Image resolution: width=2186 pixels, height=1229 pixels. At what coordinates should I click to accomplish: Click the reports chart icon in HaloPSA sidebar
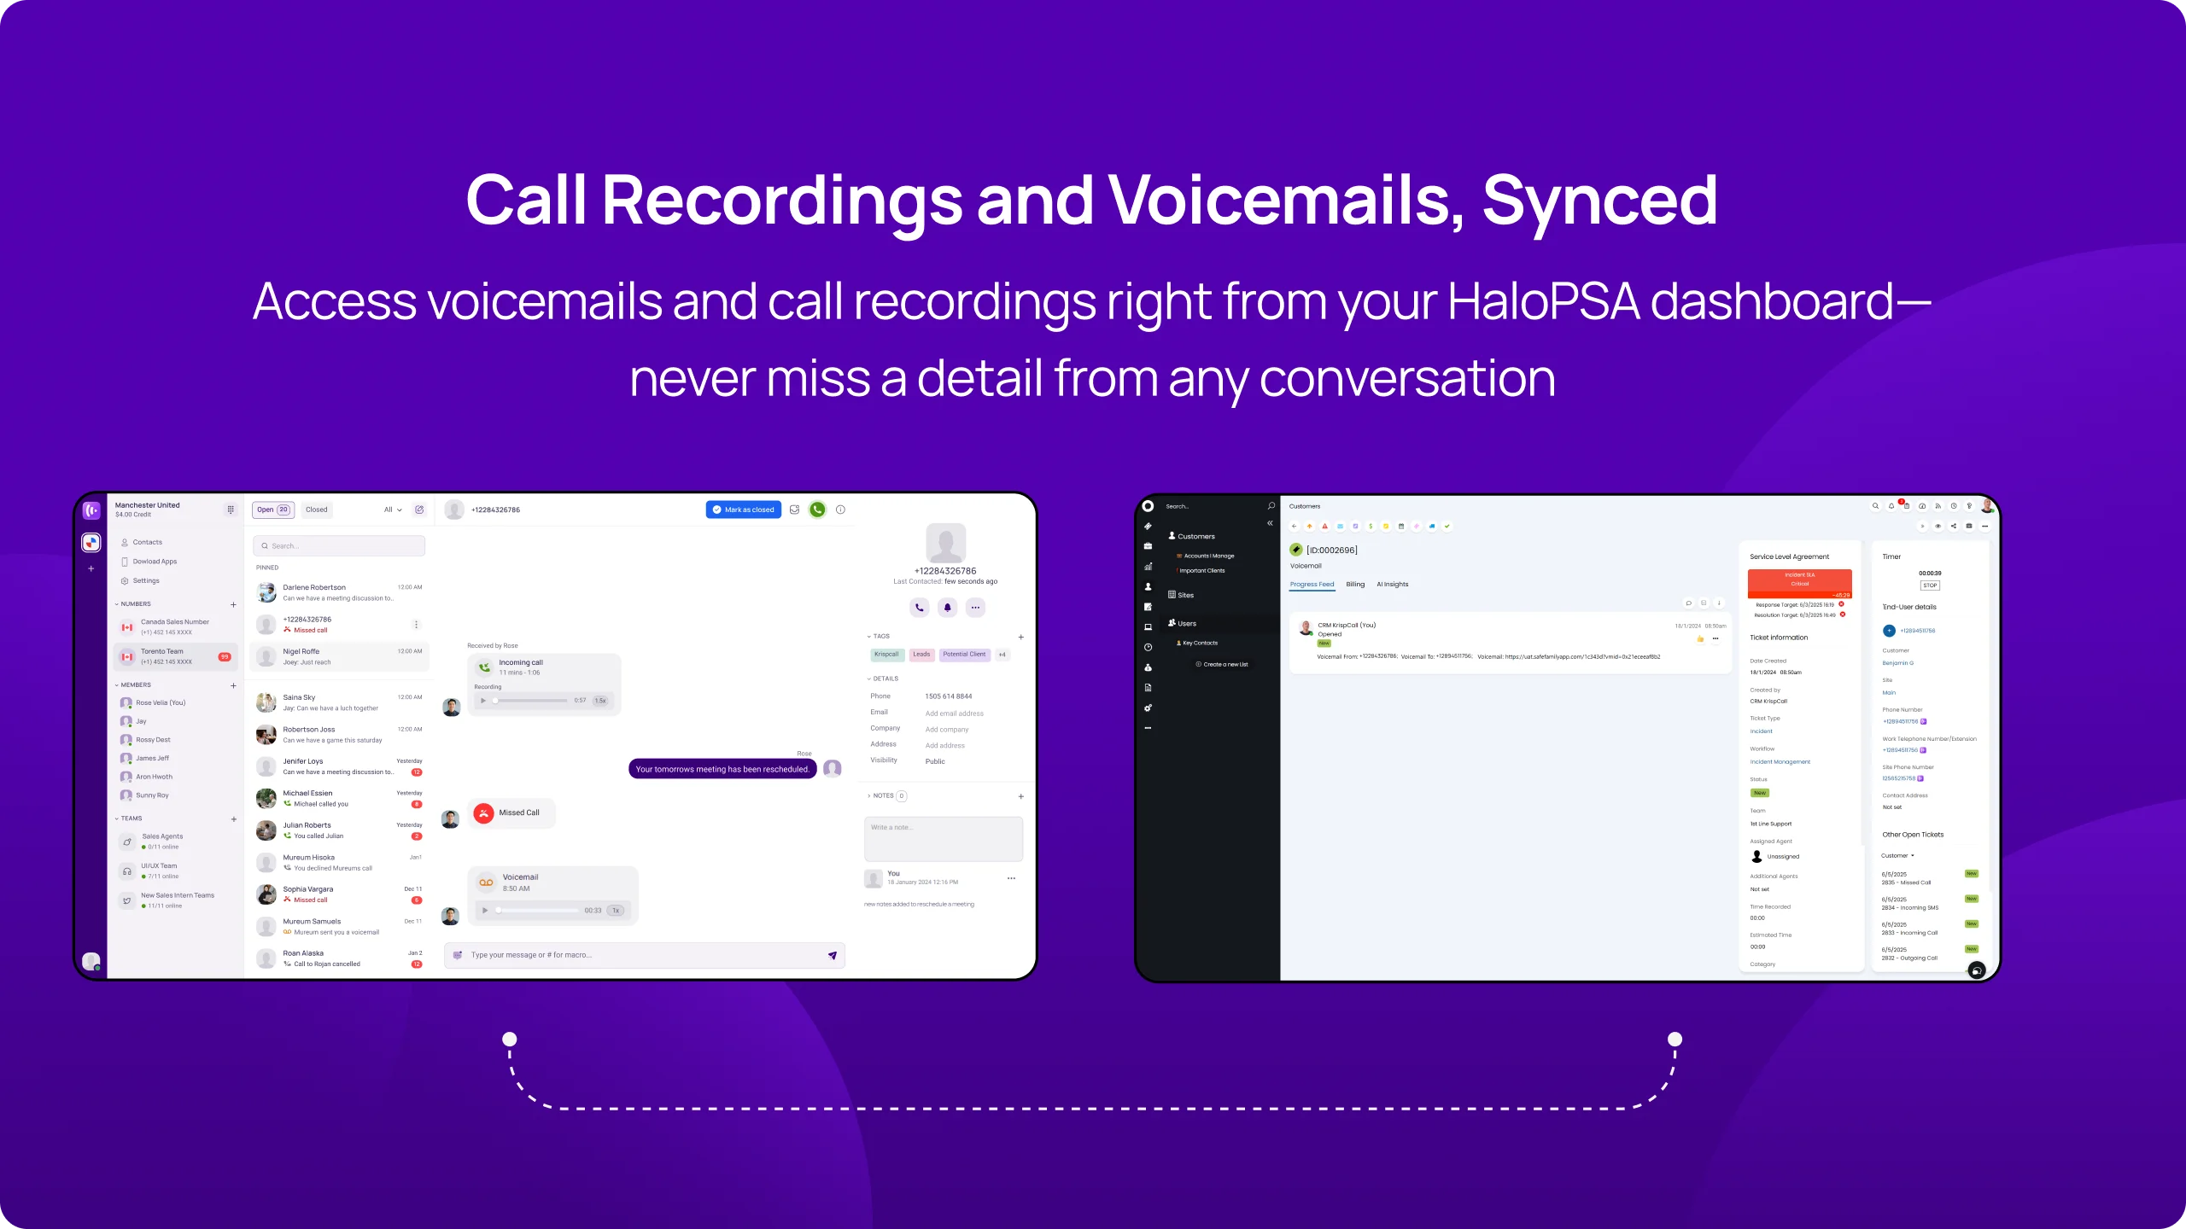click(x=1148, y=567)
